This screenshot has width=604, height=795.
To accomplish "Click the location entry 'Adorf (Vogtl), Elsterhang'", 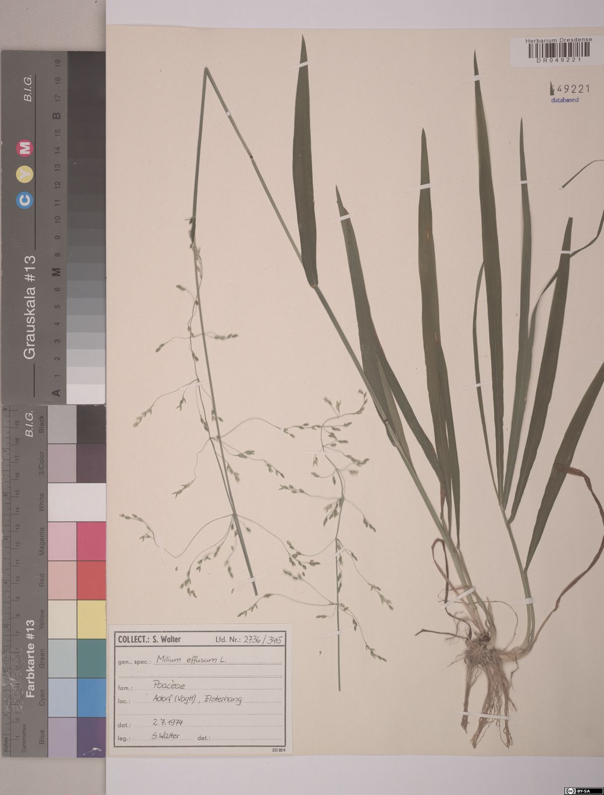I will (196, 699).
